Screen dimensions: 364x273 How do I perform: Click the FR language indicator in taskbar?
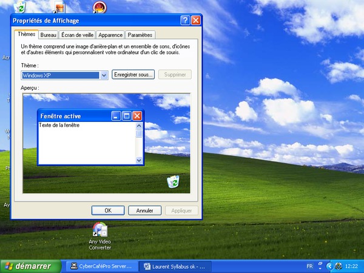pyautogui.click(x=310, y=266)
